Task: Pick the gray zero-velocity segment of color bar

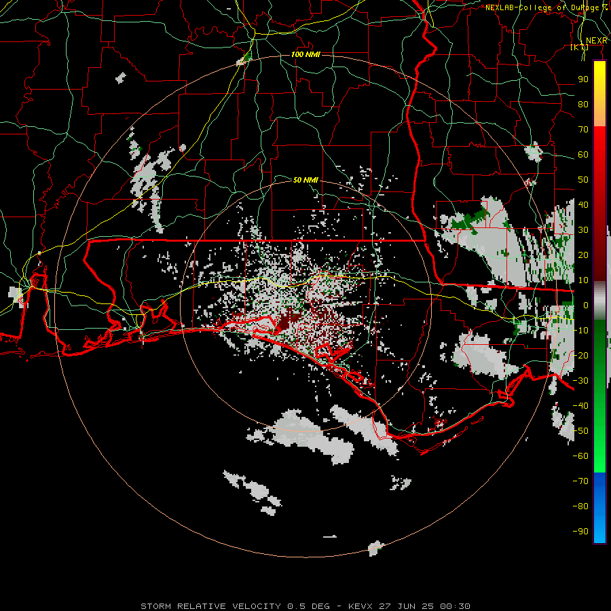Action: [x=599, y=301]
